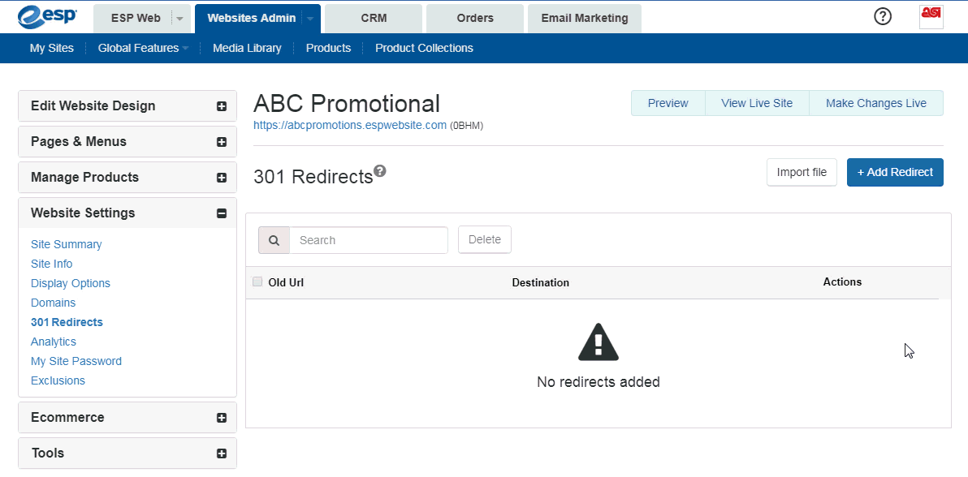This screenshot has height=477, width=968.
Task: Expand the Ecommerce section
Action: pyautogui.click(x=127, y=418)
